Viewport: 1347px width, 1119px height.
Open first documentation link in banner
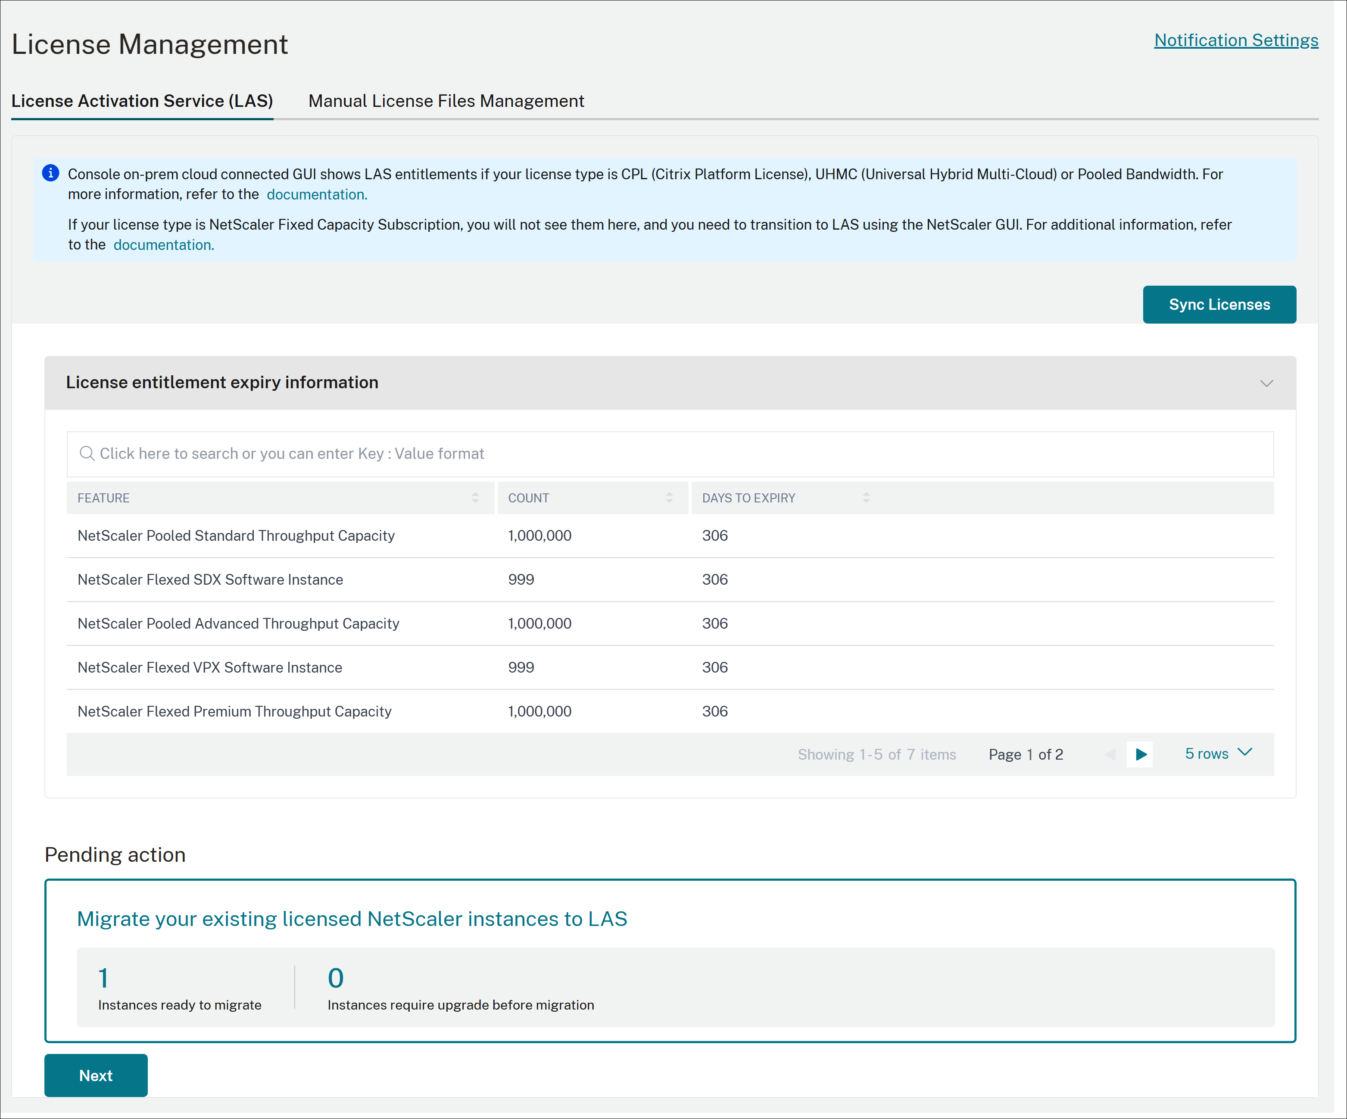pyautogui.click(x=317, y=194)
